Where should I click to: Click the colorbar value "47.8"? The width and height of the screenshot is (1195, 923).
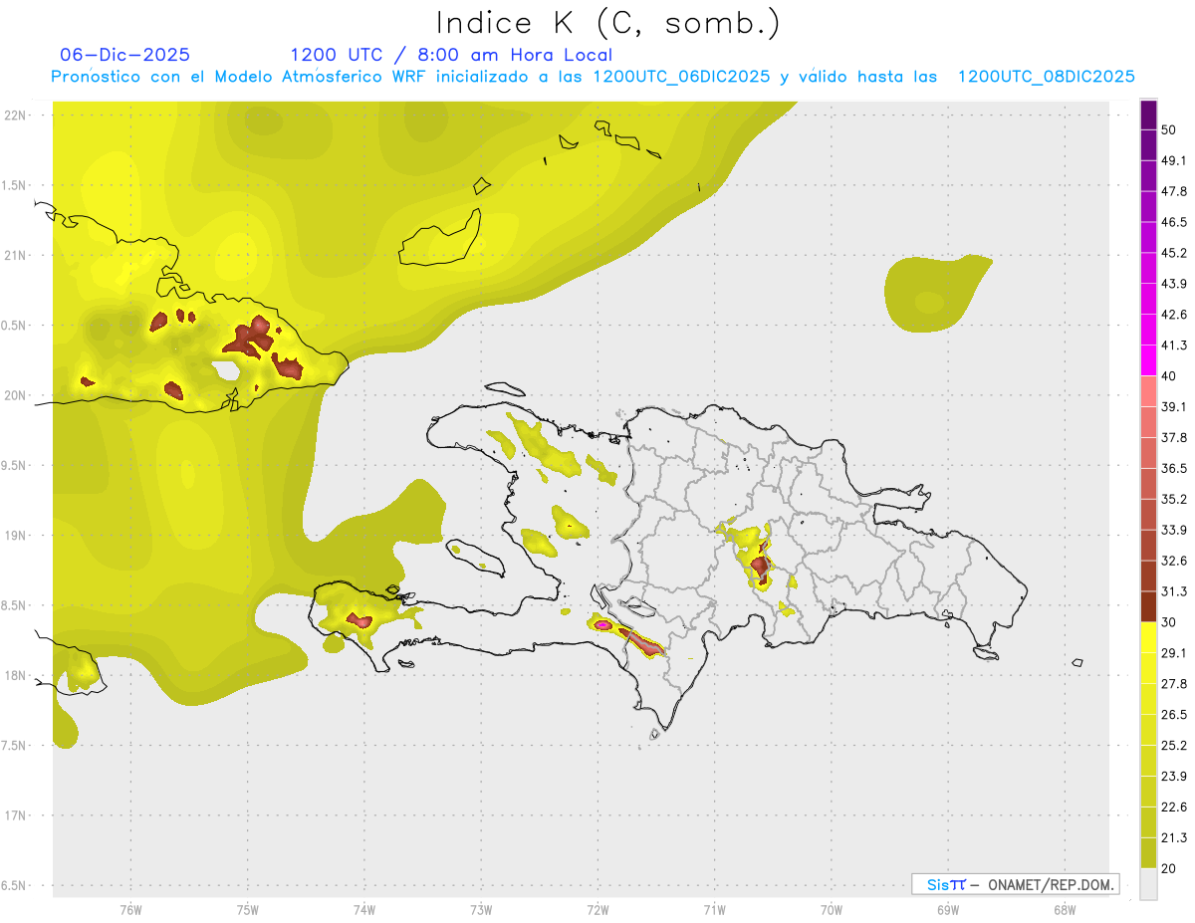click(x=1173, y=191)
